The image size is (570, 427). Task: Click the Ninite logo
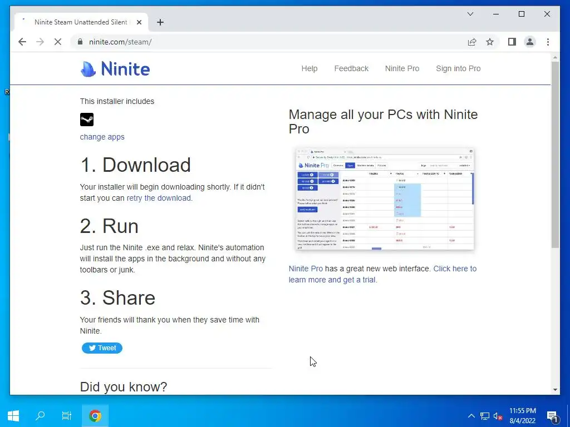point(115,68)
